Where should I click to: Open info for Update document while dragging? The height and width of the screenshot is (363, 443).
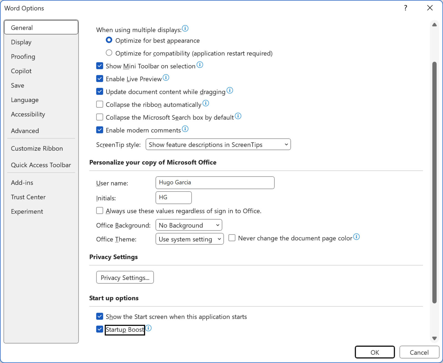[230, 91]
